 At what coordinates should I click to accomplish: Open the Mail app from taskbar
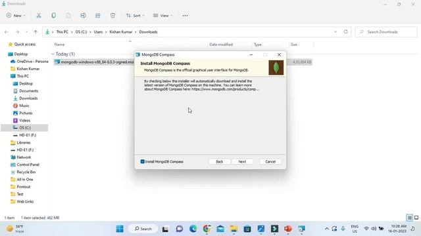pyautogui.click(x=220, y=229)
